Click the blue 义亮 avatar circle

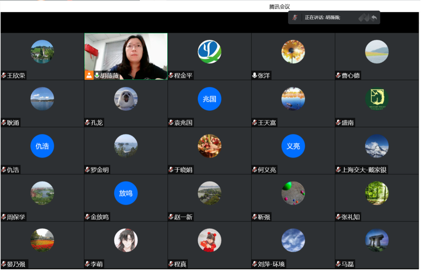click(293, 146)
